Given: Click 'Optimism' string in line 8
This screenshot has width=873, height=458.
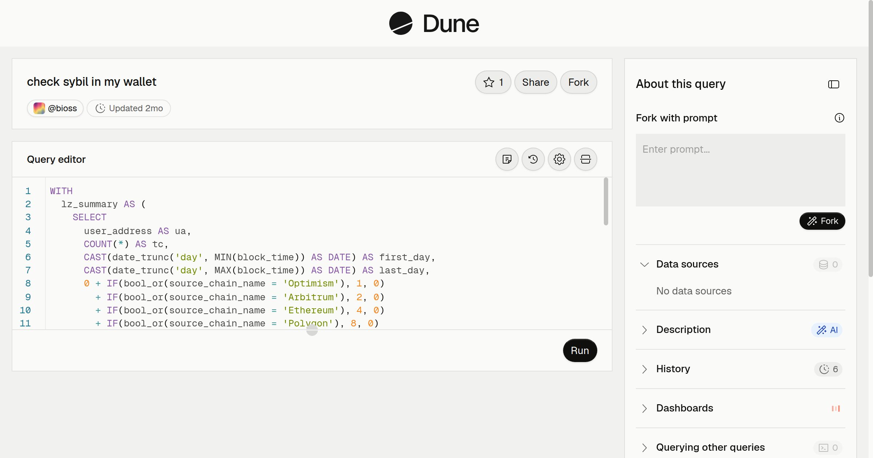Looking at the screenshot, I should (311, 284).
